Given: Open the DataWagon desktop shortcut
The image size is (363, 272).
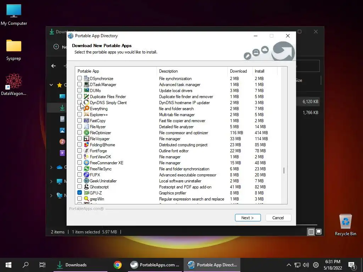Looking at the screenshot, I should (14, 84).
